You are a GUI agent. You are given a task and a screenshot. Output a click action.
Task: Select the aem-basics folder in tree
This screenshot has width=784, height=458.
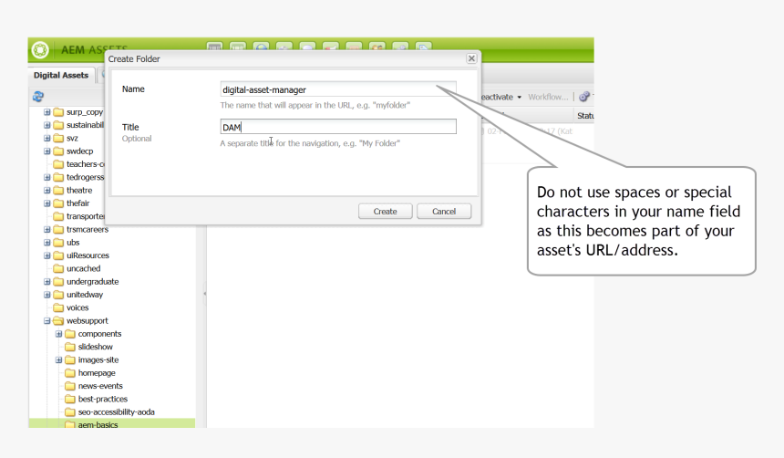pyautogui.click(x=98, y=424)
